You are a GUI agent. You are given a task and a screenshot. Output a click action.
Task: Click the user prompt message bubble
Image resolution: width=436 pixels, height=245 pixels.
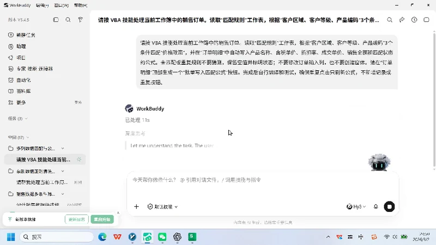click(x=267, y=63)
